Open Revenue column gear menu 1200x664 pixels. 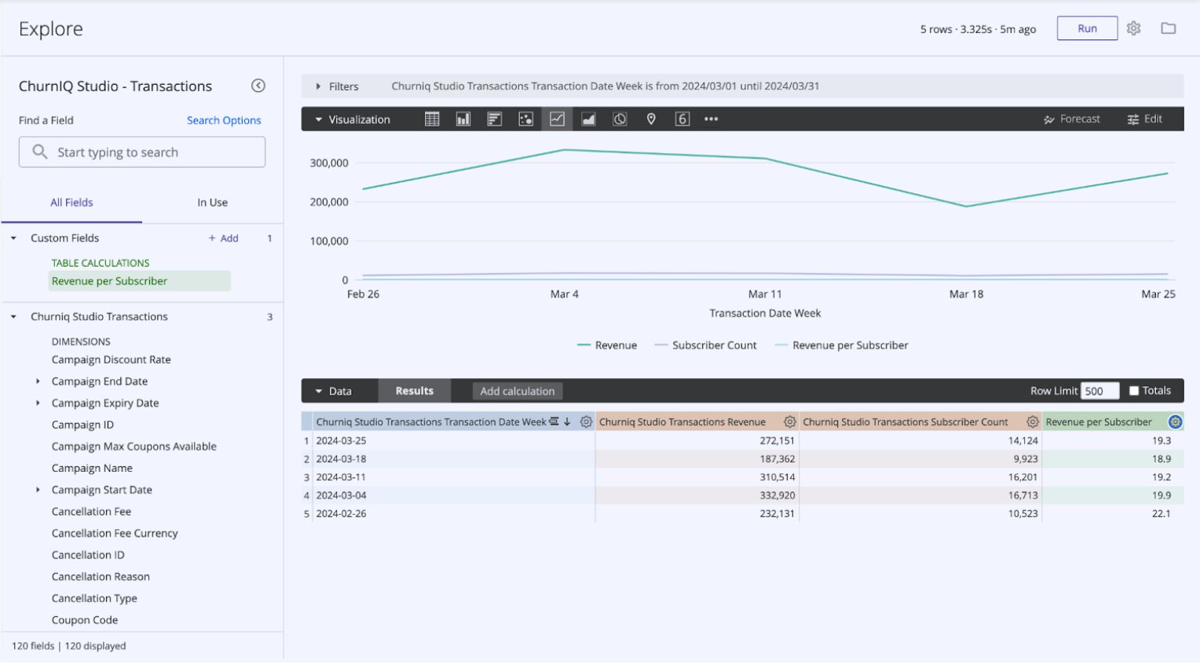pos(789,421)
